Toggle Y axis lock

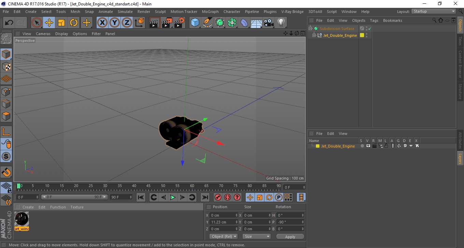[114, 23]
